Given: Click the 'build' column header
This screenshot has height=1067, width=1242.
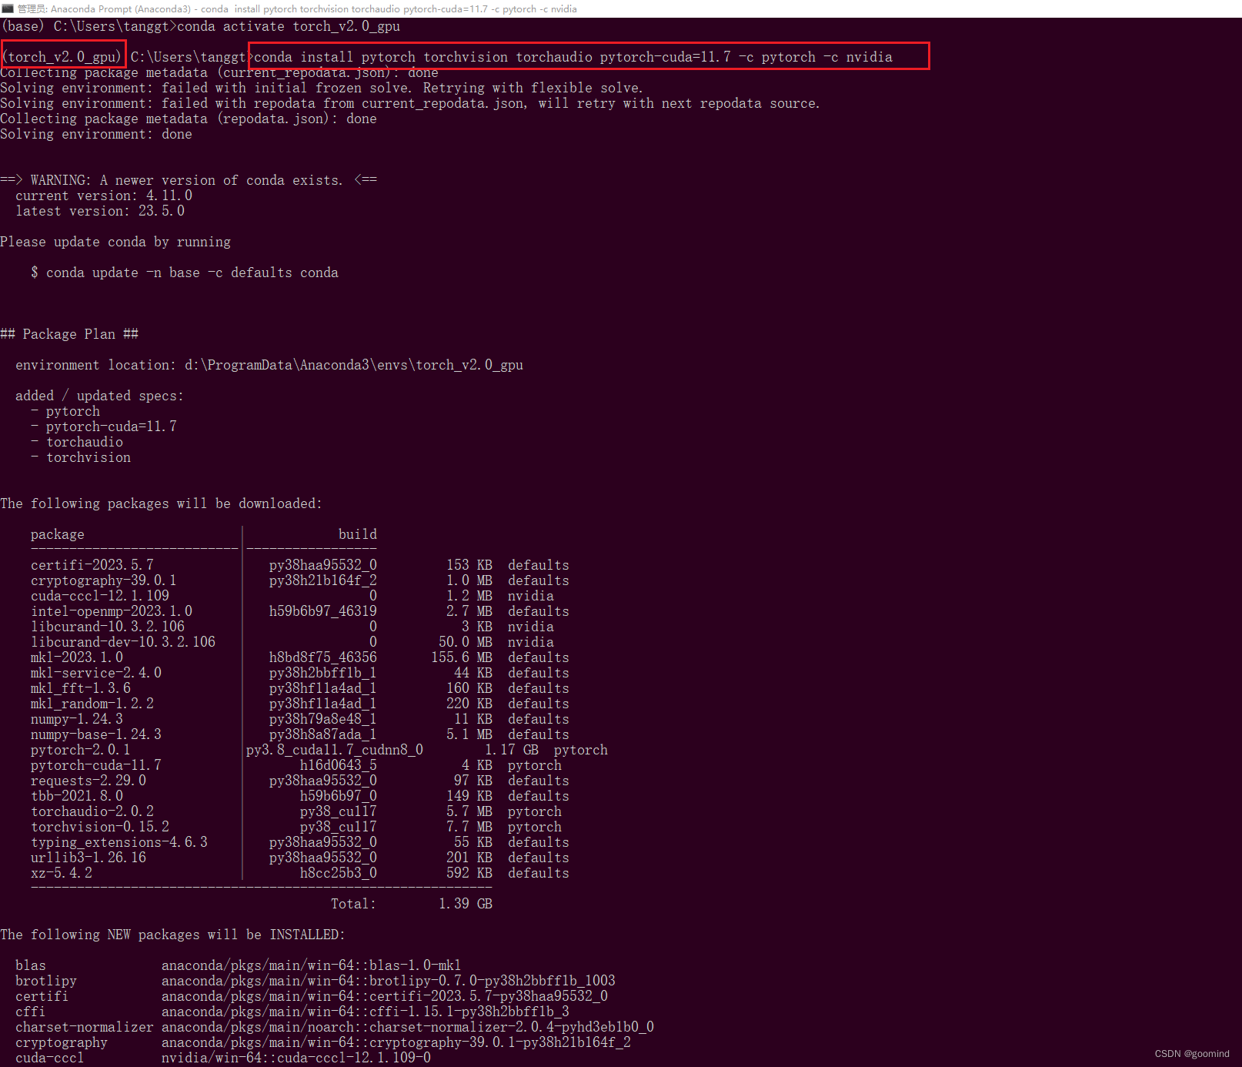Looking at the screenshot, I should [x=358, y=534].
